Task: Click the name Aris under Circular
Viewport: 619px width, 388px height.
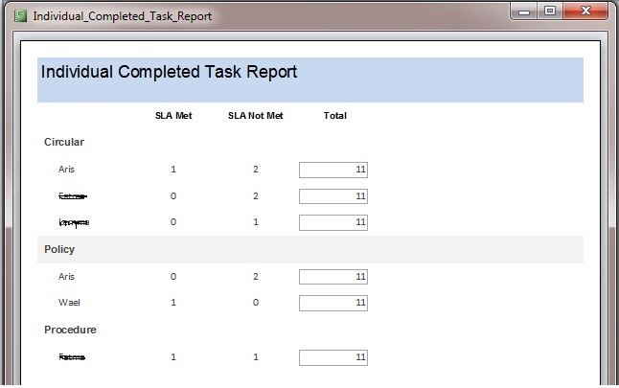Action: 66,170
